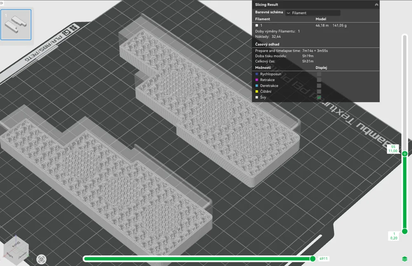
Task: Click the Doby výměny Filamentu row
Action: pos(277,31)
